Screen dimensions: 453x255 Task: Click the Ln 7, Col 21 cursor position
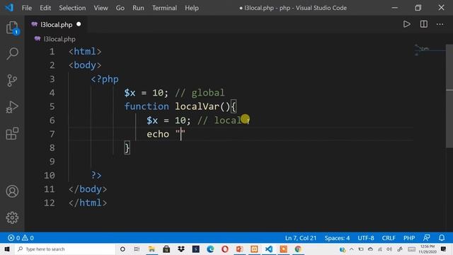[301, 238]
